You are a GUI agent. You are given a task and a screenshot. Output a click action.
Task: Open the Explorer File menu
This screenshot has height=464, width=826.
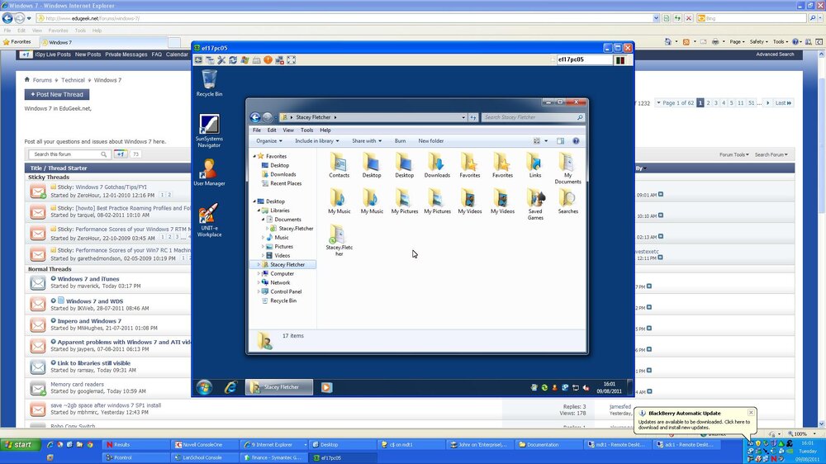coord(257,130)
